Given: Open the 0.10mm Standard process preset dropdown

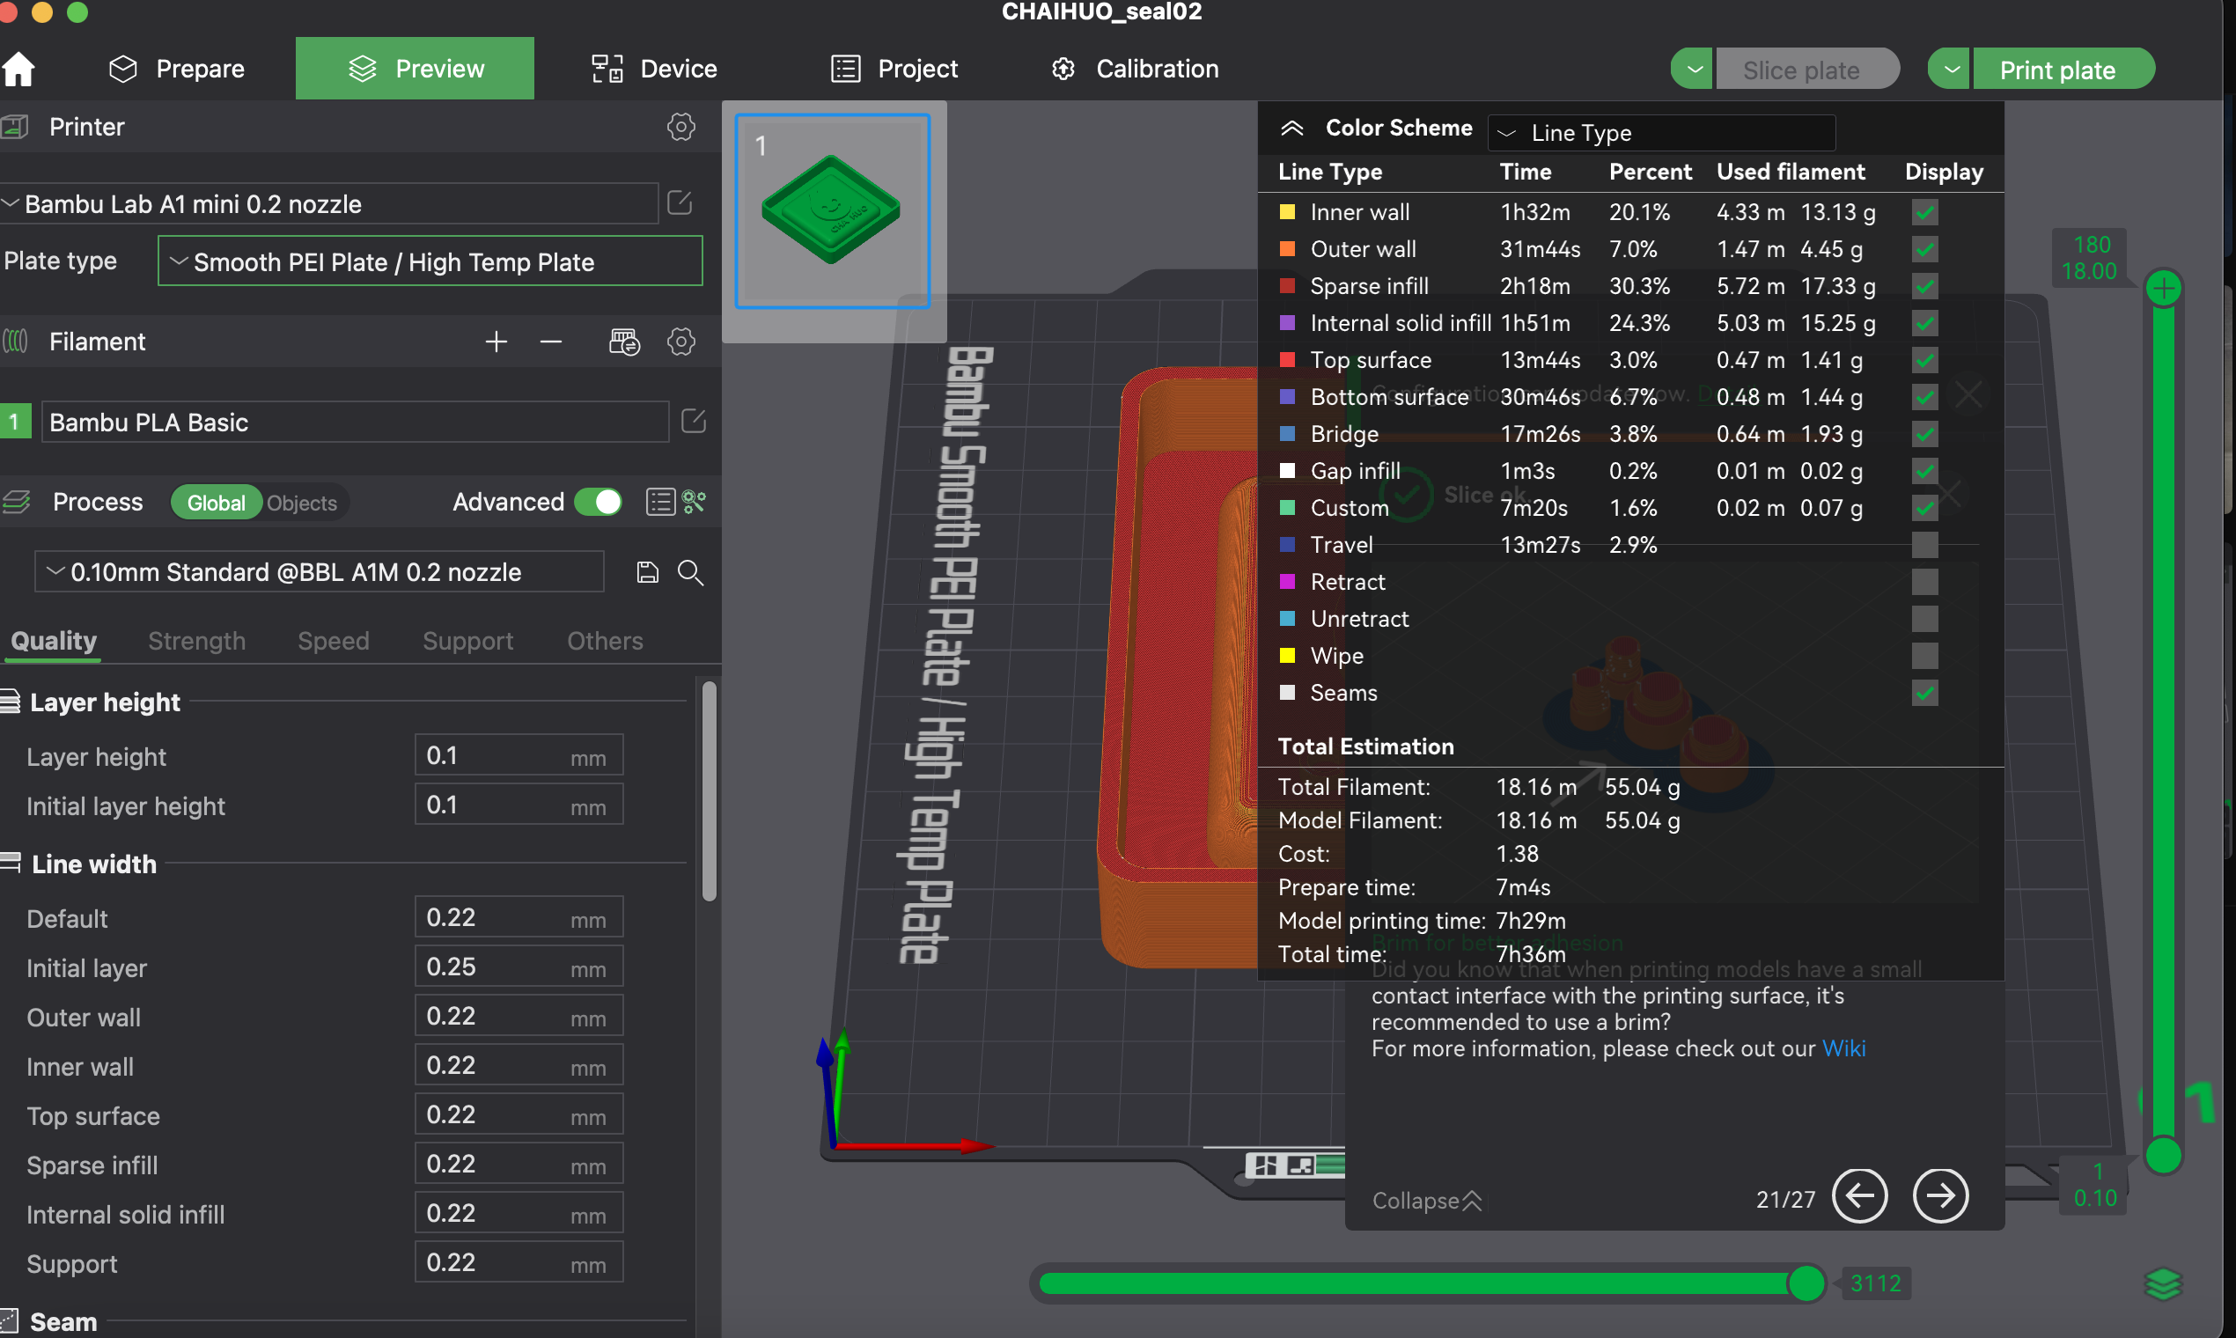Looking at the screenshot, I should tap(320, 572).
